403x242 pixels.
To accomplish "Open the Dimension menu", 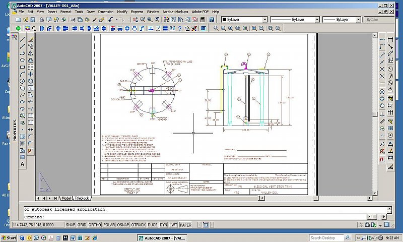I will tap(105, 11).
